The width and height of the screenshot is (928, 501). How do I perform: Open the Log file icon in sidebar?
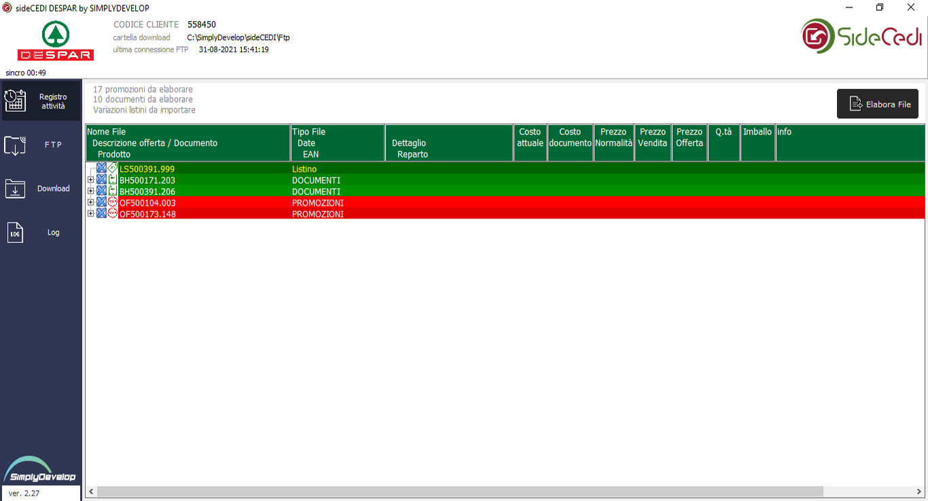point(15,233)
